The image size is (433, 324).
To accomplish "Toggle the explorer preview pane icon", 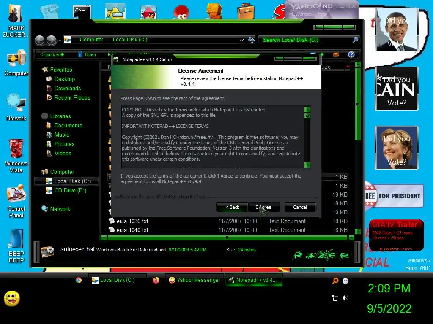I will pos(336,54).
